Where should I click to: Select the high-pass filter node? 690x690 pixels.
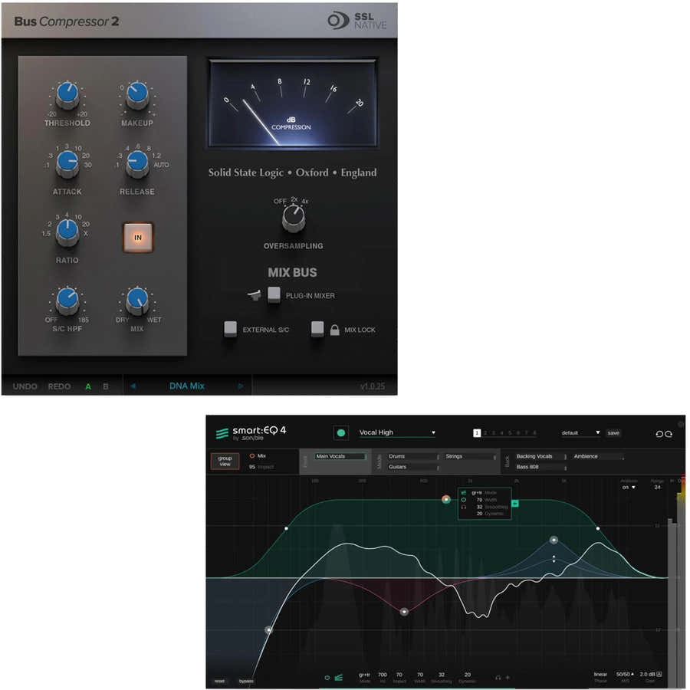[x=269, y=630]
